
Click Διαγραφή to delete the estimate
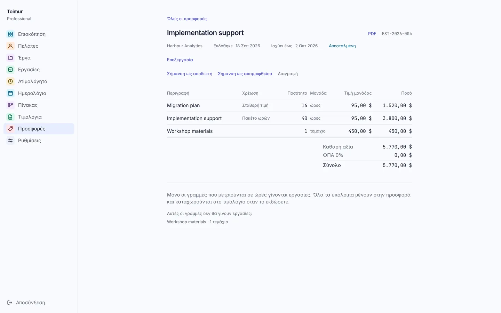click(x=288, y=74)
